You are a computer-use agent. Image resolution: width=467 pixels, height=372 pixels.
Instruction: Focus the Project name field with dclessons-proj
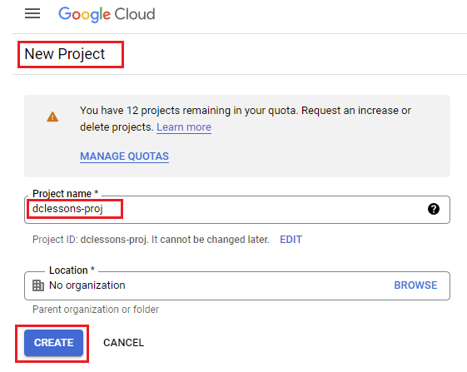point(236,210)
